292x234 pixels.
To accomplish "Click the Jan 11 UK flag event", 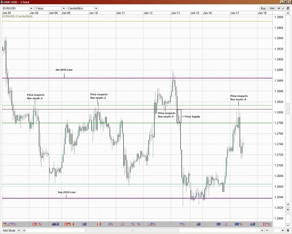I will (x=122, y=224).
